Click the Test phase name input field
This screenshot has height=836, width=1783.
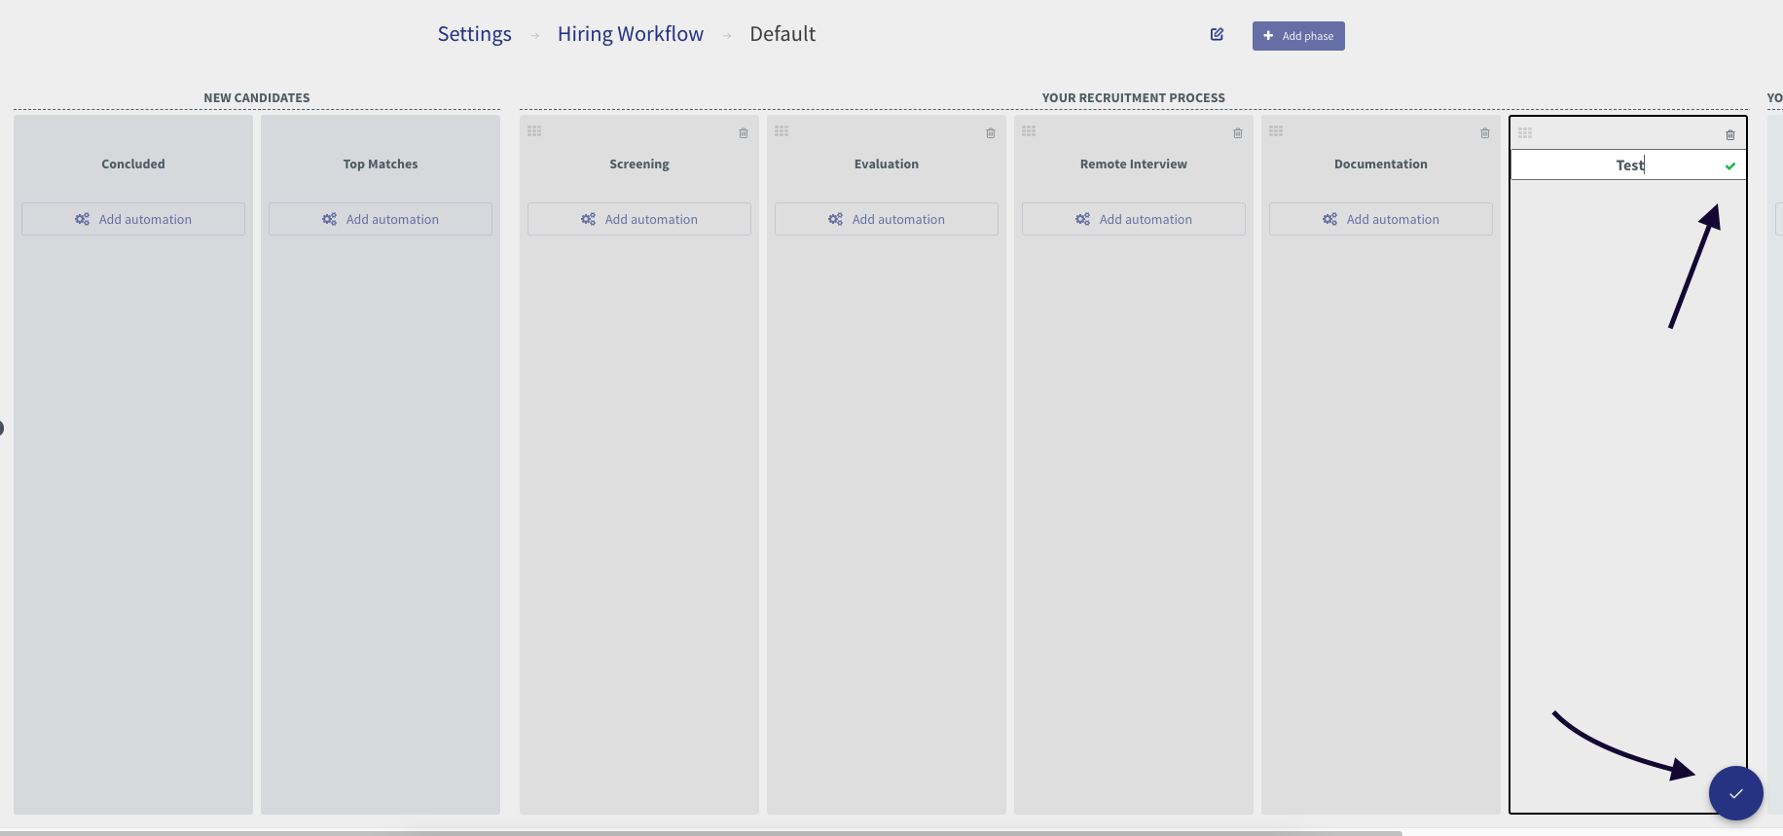point(1616,165)
